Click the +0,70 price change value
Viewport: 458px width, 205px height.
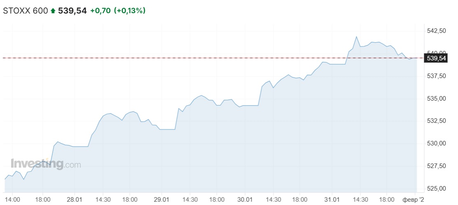tap(100, 11)
